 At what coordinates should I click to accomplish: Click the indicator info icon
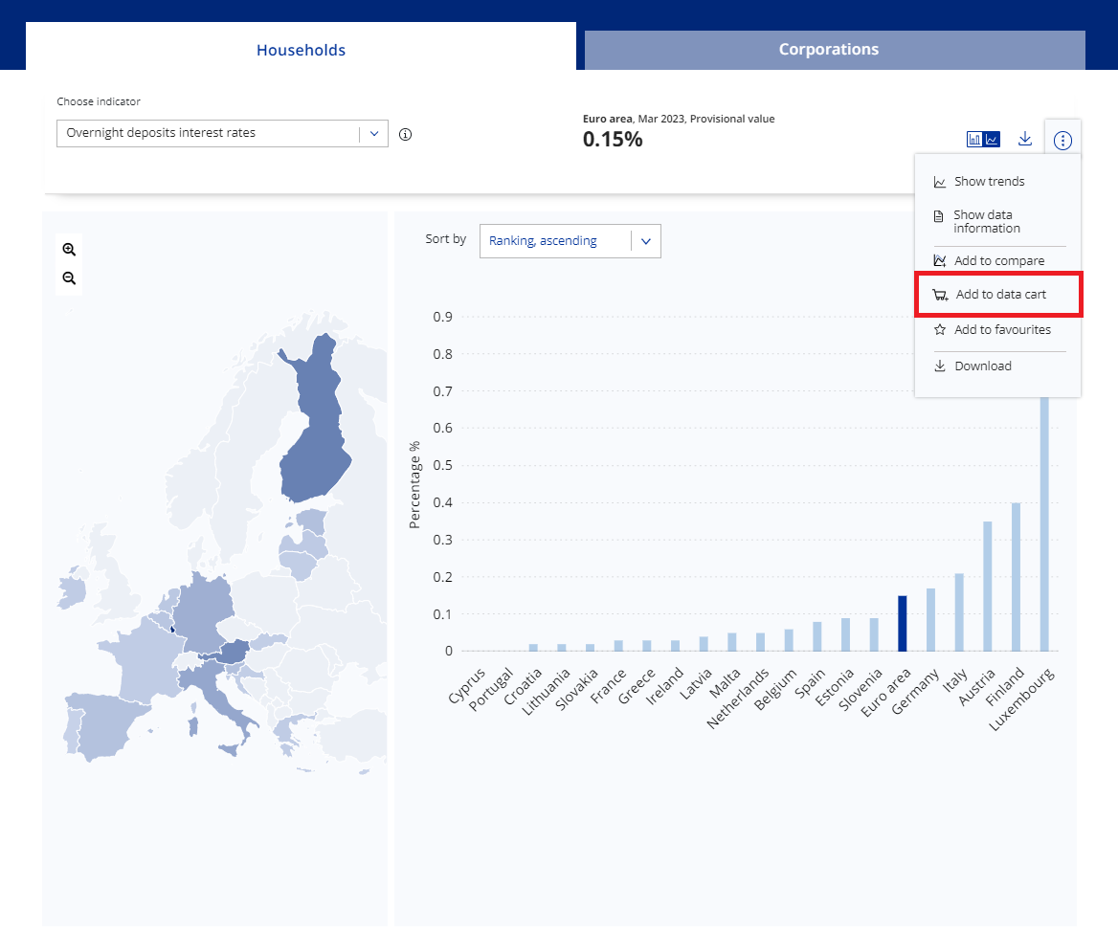click(405, 135)
